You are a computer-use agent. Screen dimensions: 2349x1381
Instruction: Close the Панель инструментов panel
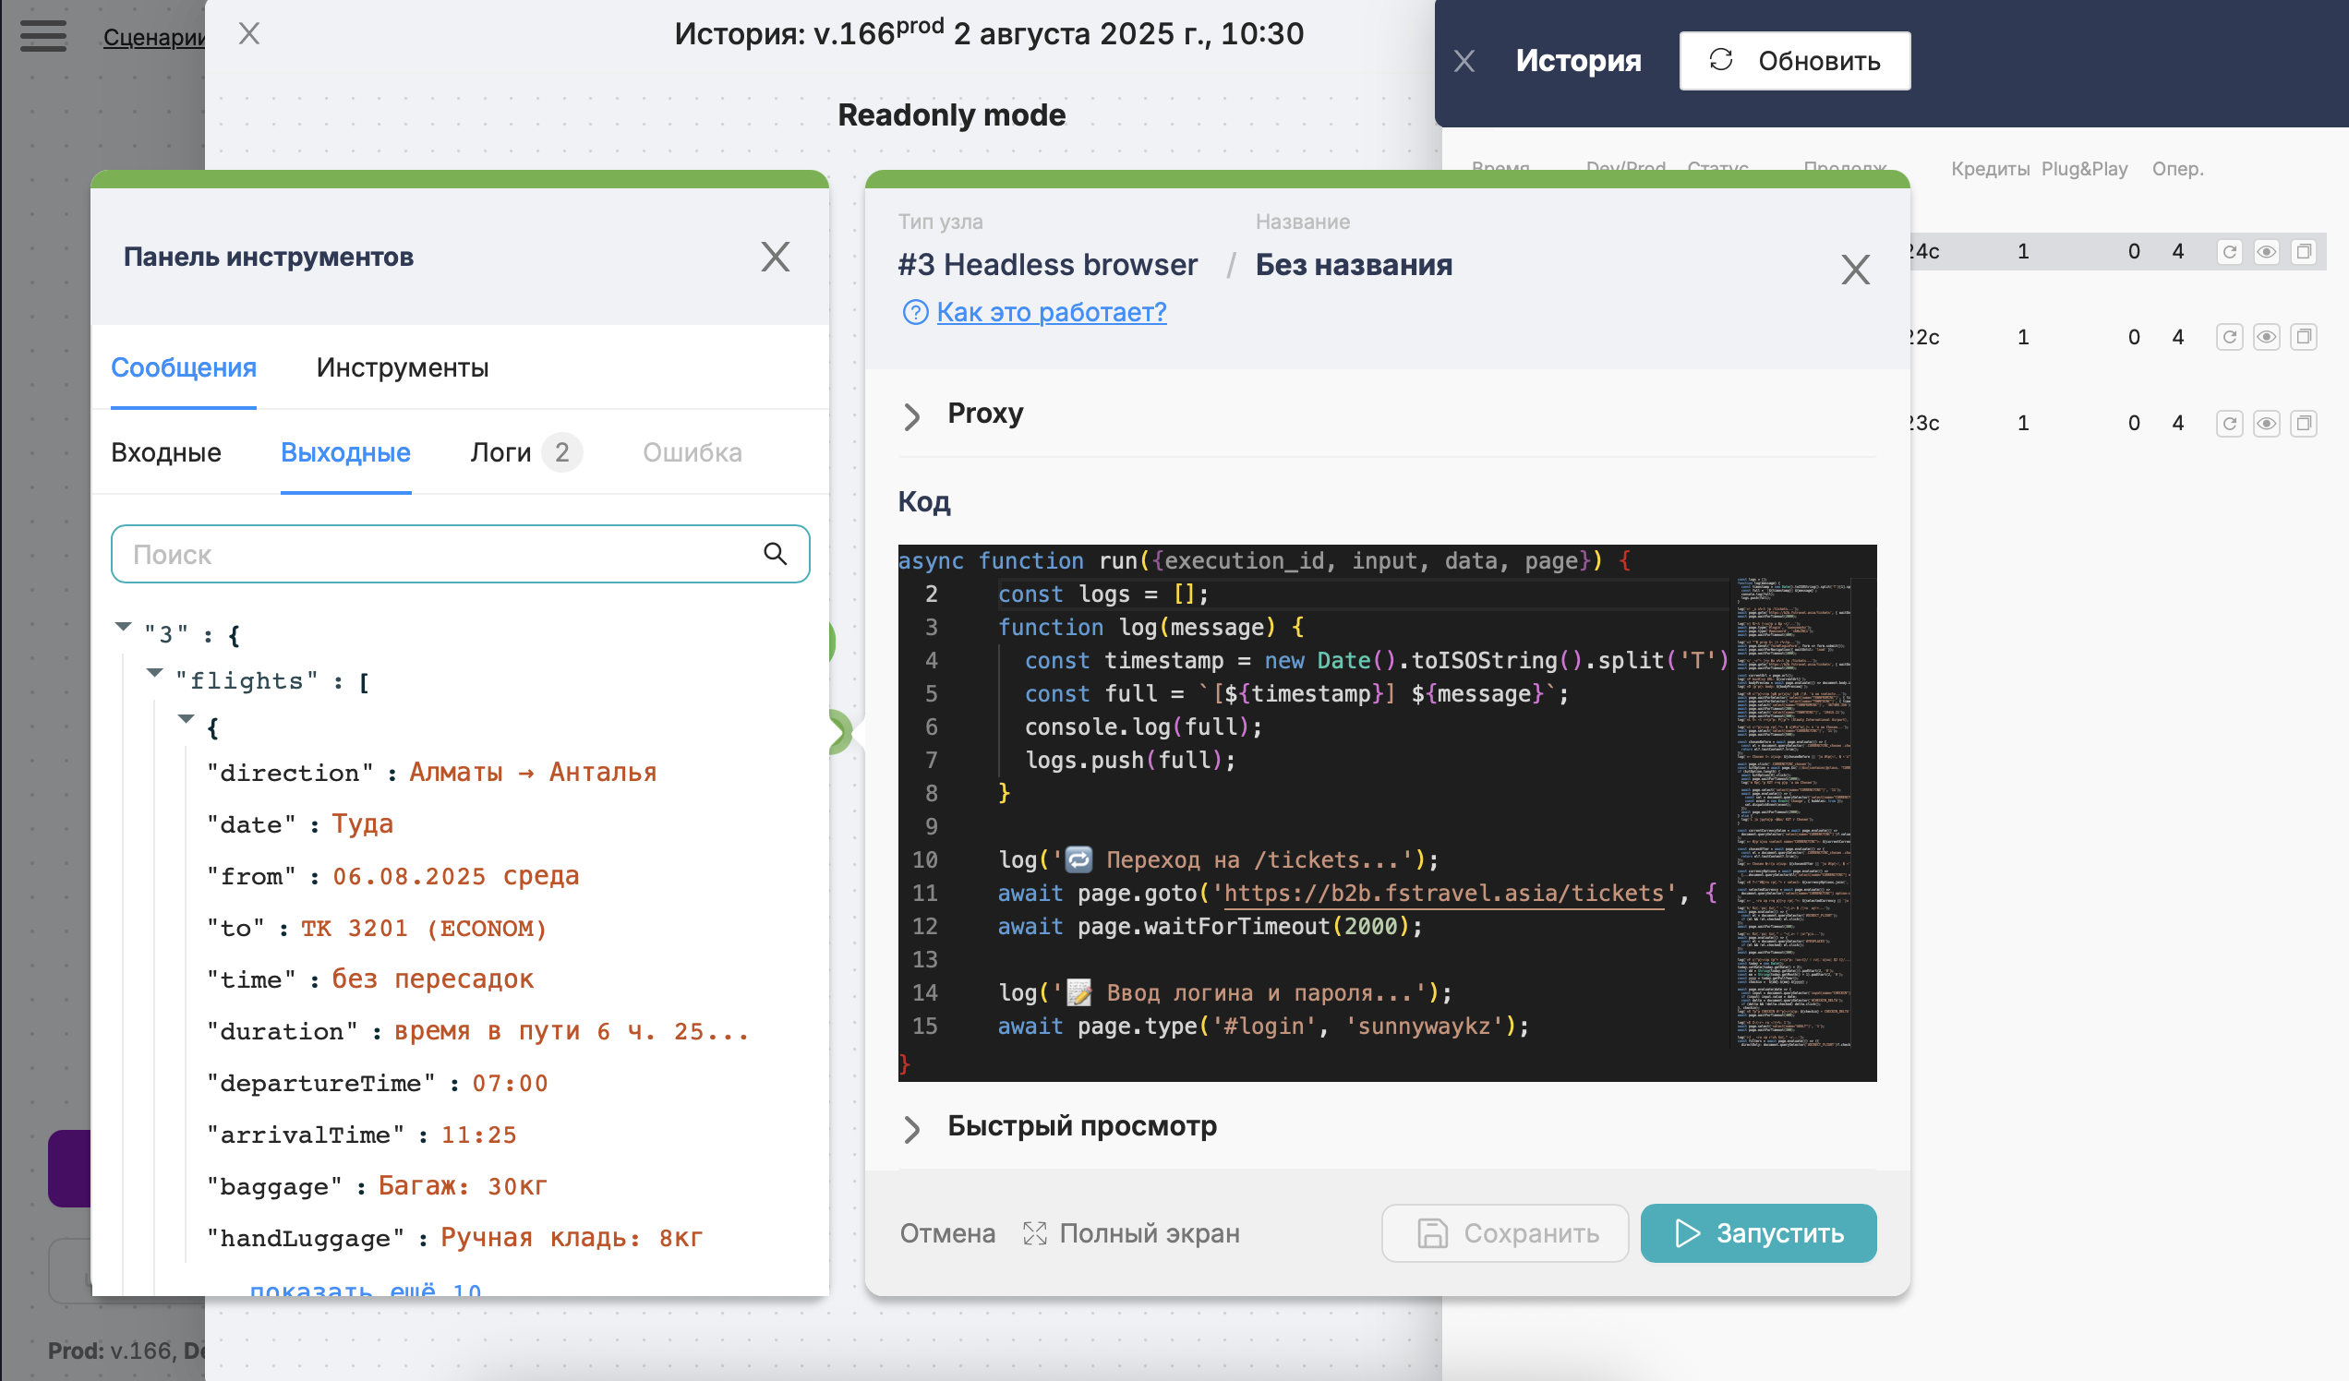pyautogui.click(x=775, y=257)
